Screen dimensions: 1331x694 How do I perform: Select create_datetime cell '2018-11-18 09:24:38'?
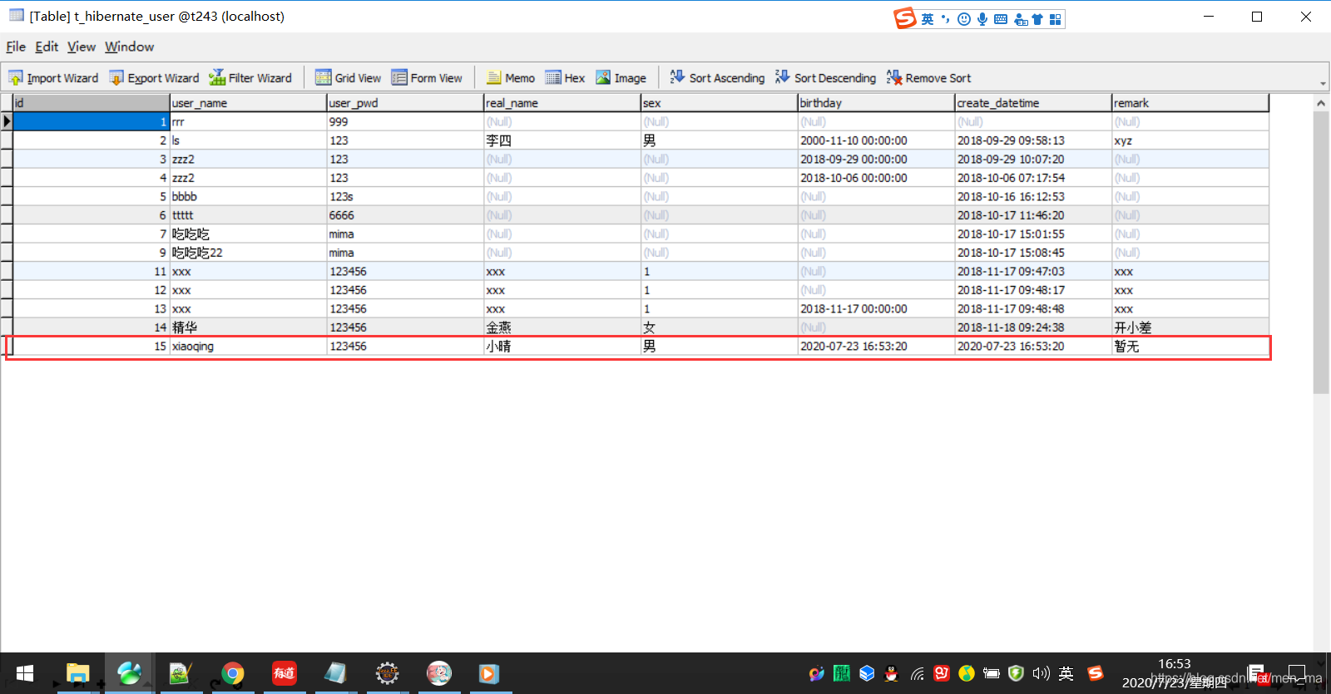coord(1033,327)
